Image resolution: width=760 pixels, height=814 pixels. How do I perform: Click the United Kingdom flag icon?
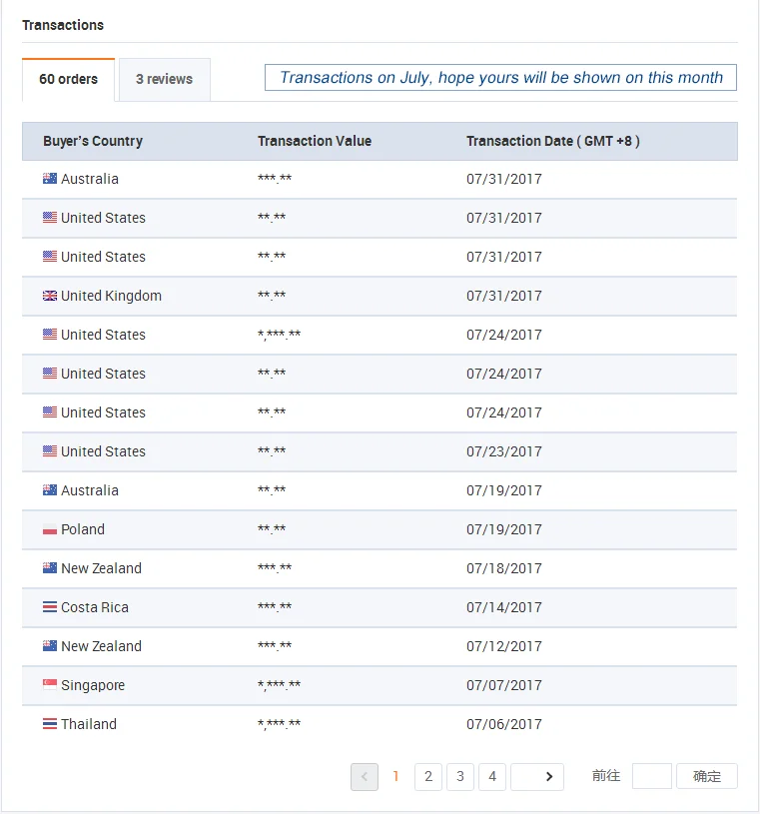click(50, 296)
